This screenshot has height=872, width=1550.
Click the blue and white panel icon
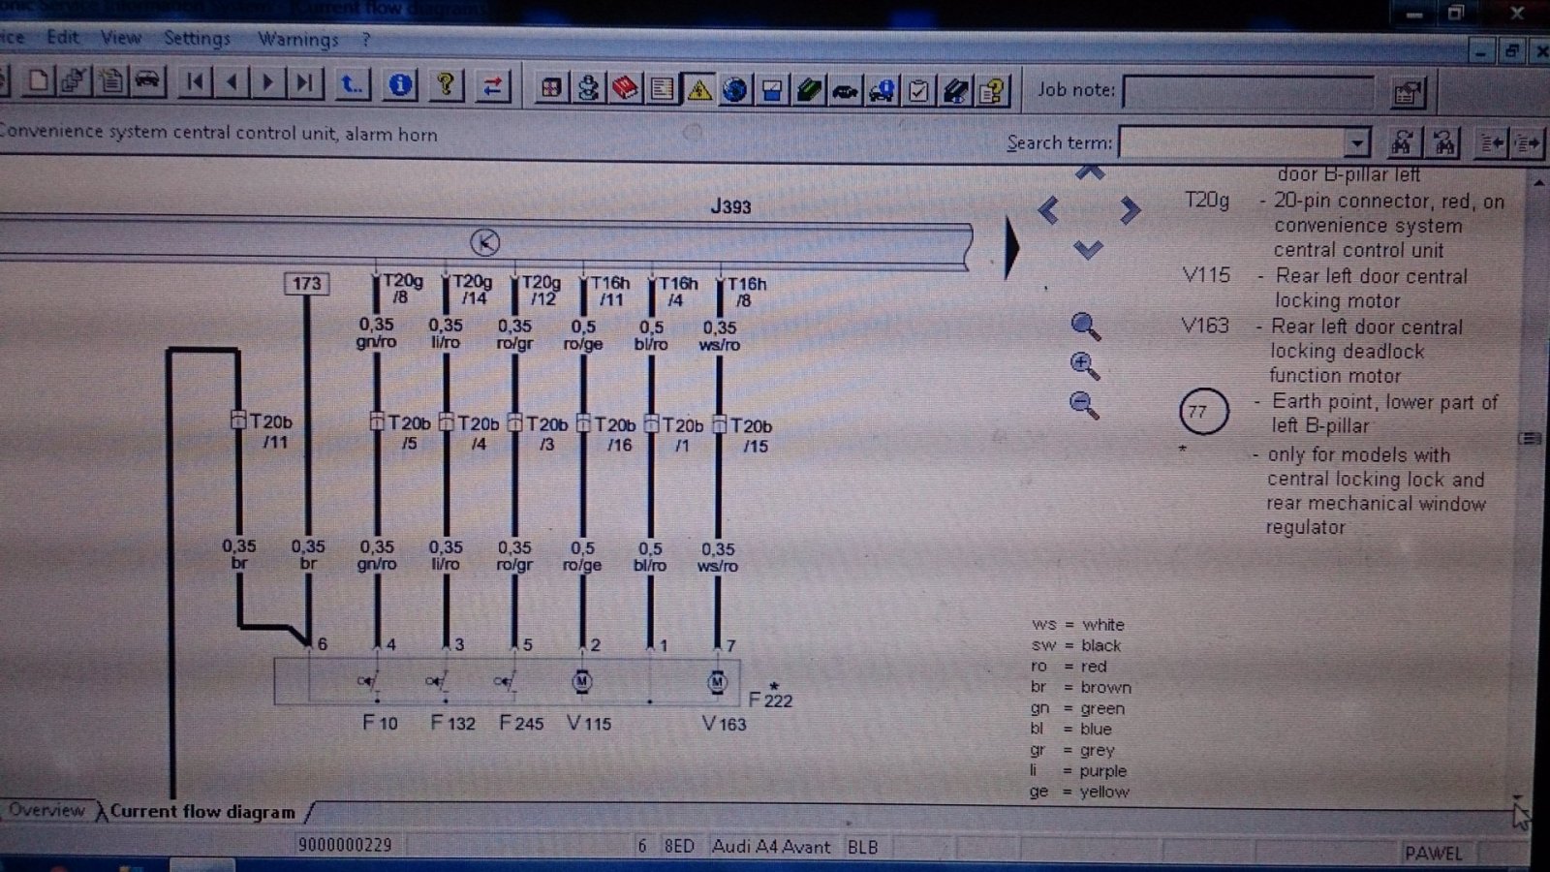pos(772,91)
